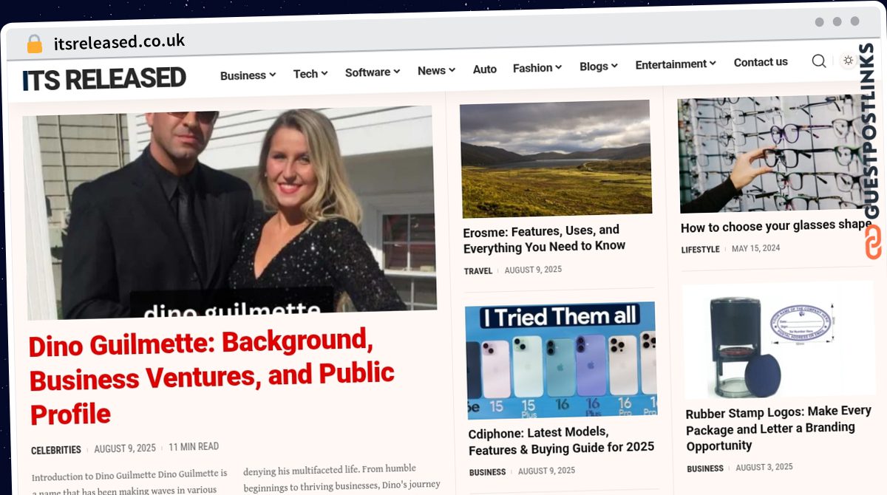Open the glasses shape article thumbnail

(775, 154)
